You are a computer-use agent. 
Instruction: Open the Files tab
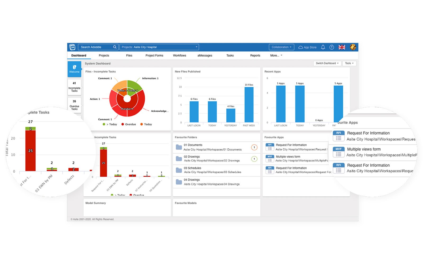[129, 55]
